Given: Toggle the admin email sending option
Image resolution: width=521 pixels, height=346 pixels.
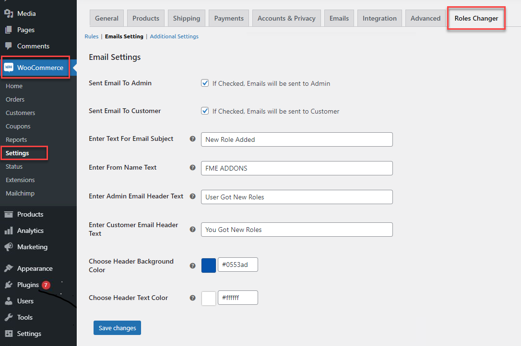Looking at the screenshot, I should point(205,82).
